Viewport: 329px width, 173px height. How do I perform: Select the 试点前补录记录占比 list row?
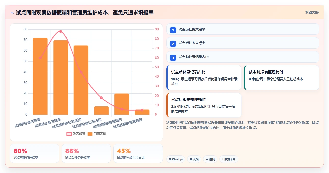(243, 57)
